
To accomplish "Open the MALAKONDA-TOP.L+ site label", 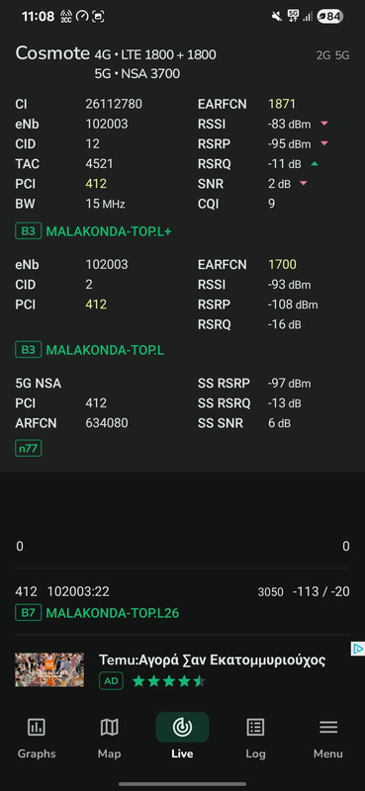I will click(109, 231).
